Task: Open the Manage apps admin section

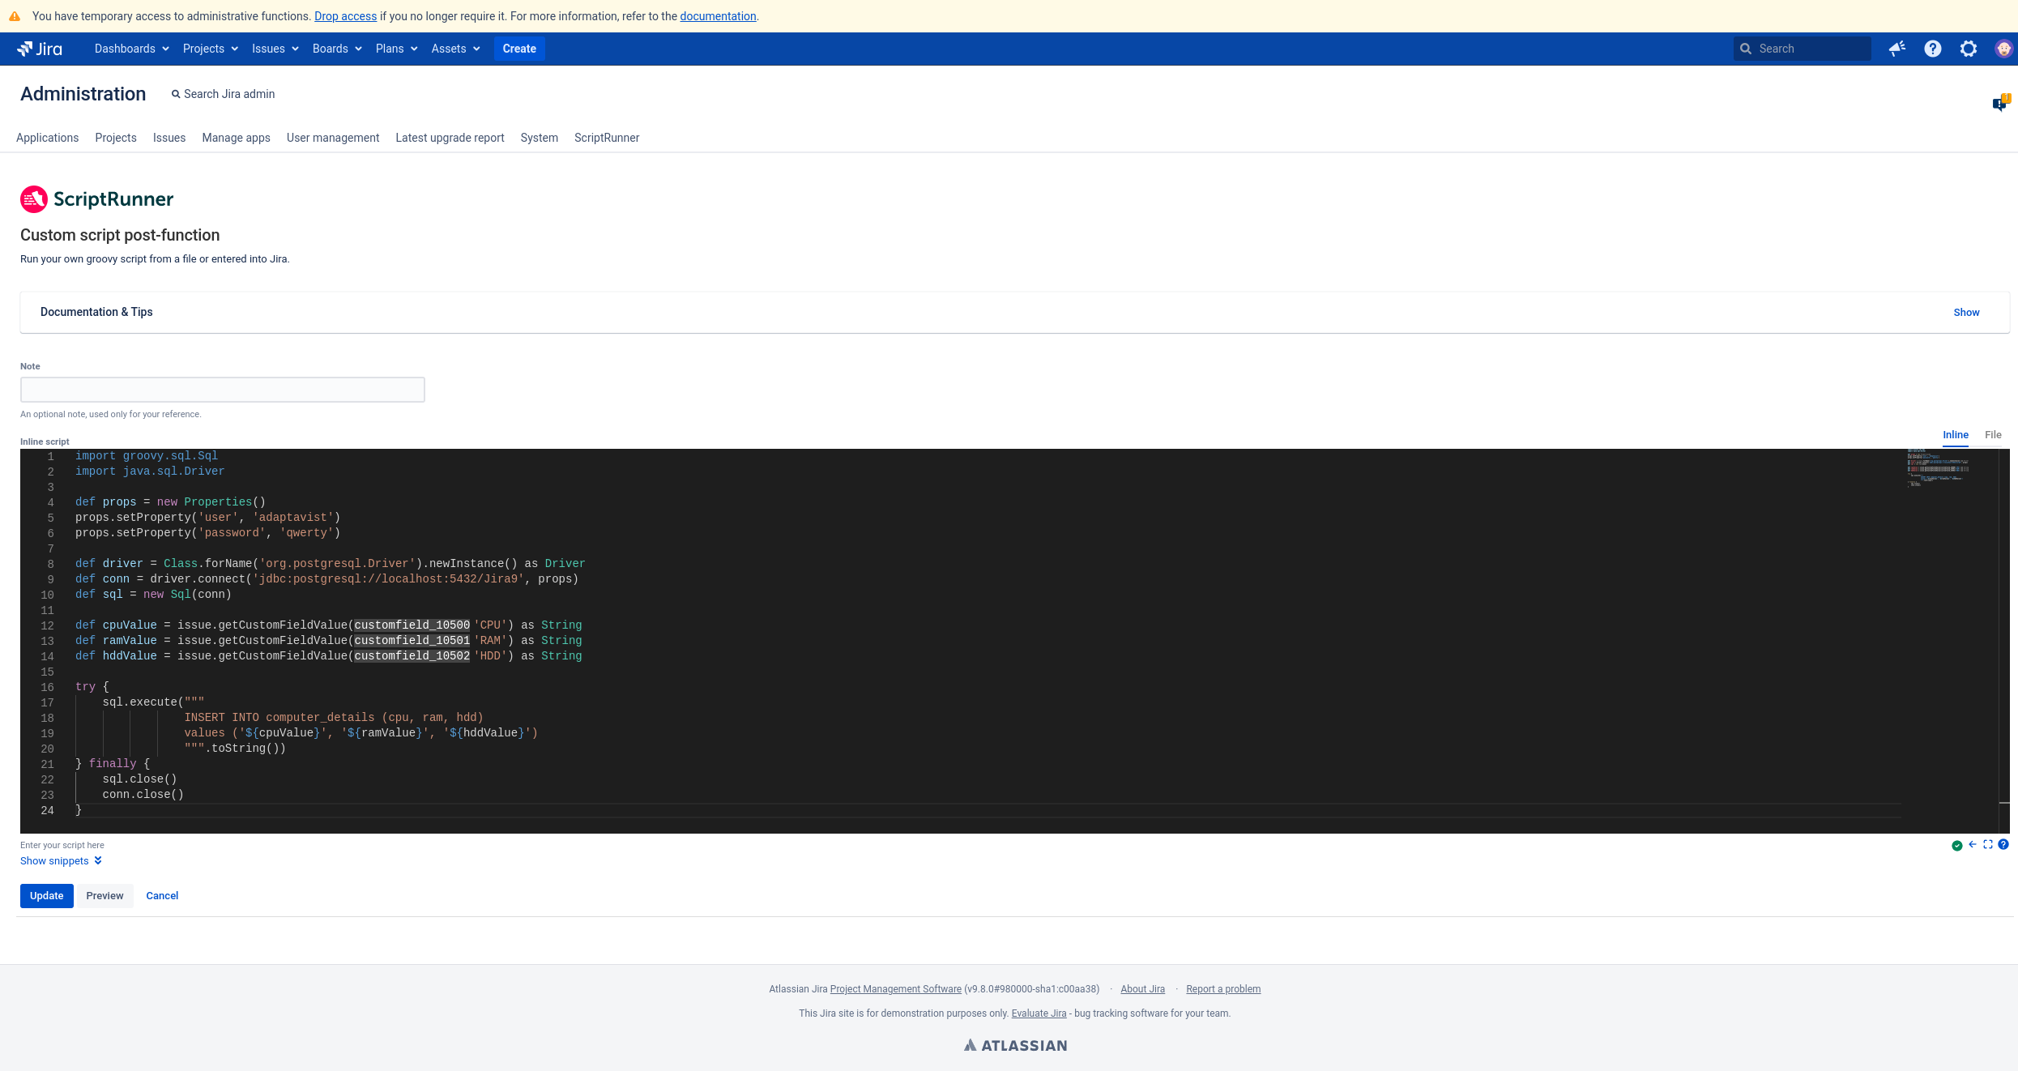Action: [236, 138]
